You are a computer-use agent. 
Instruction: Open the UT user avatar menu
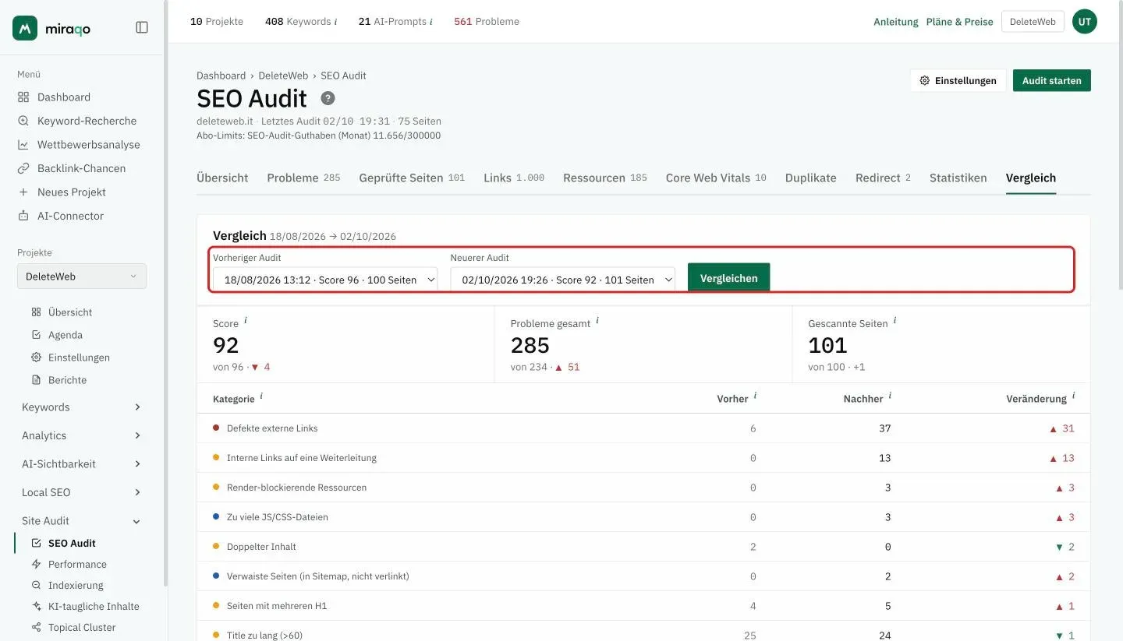pyautogui.click(x=1085, y=22)
